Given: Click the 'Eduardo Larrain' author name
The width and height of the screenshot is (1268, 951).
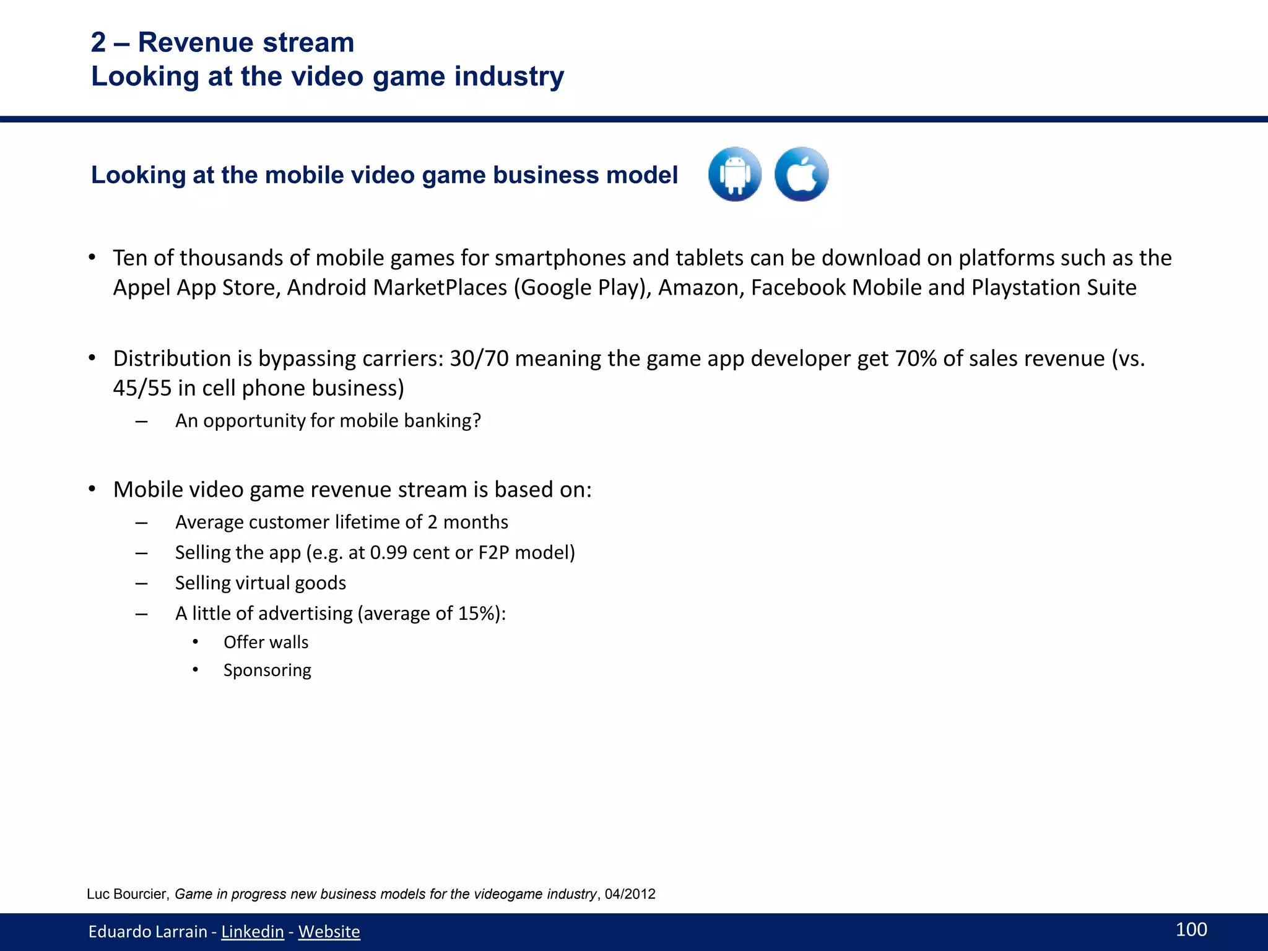Looking at the screenshot, I should (x=147, y=931).
